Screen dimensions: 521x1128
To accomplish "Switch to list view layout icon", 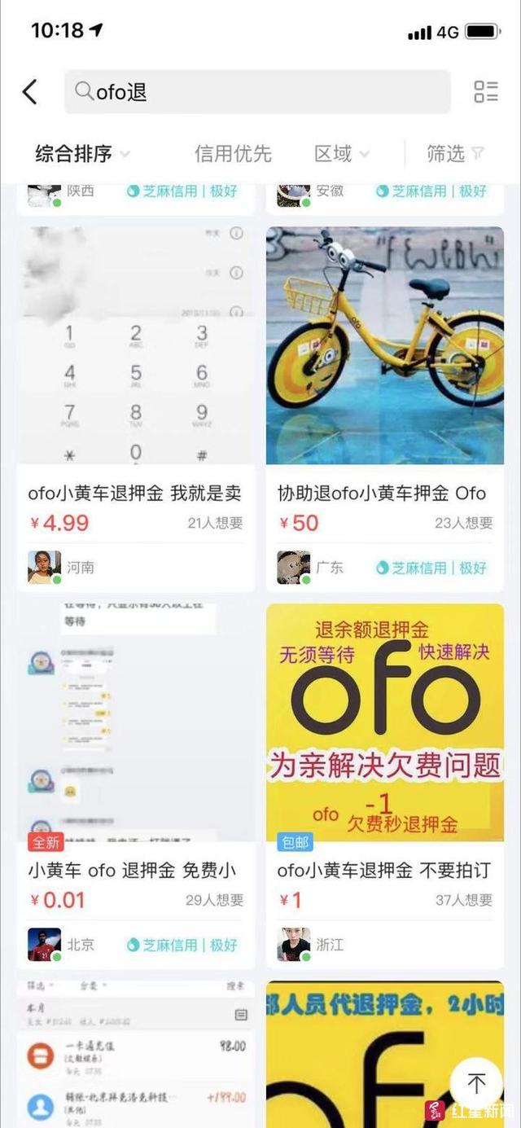I will [486, 92].
